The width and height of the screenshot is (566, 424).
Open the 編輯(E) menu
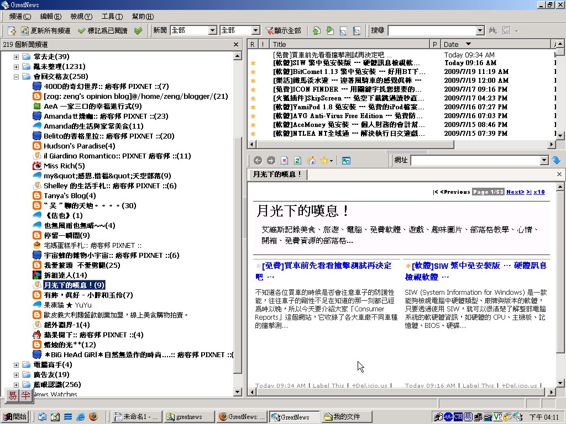pyautogui.click(x=50, y=16)
